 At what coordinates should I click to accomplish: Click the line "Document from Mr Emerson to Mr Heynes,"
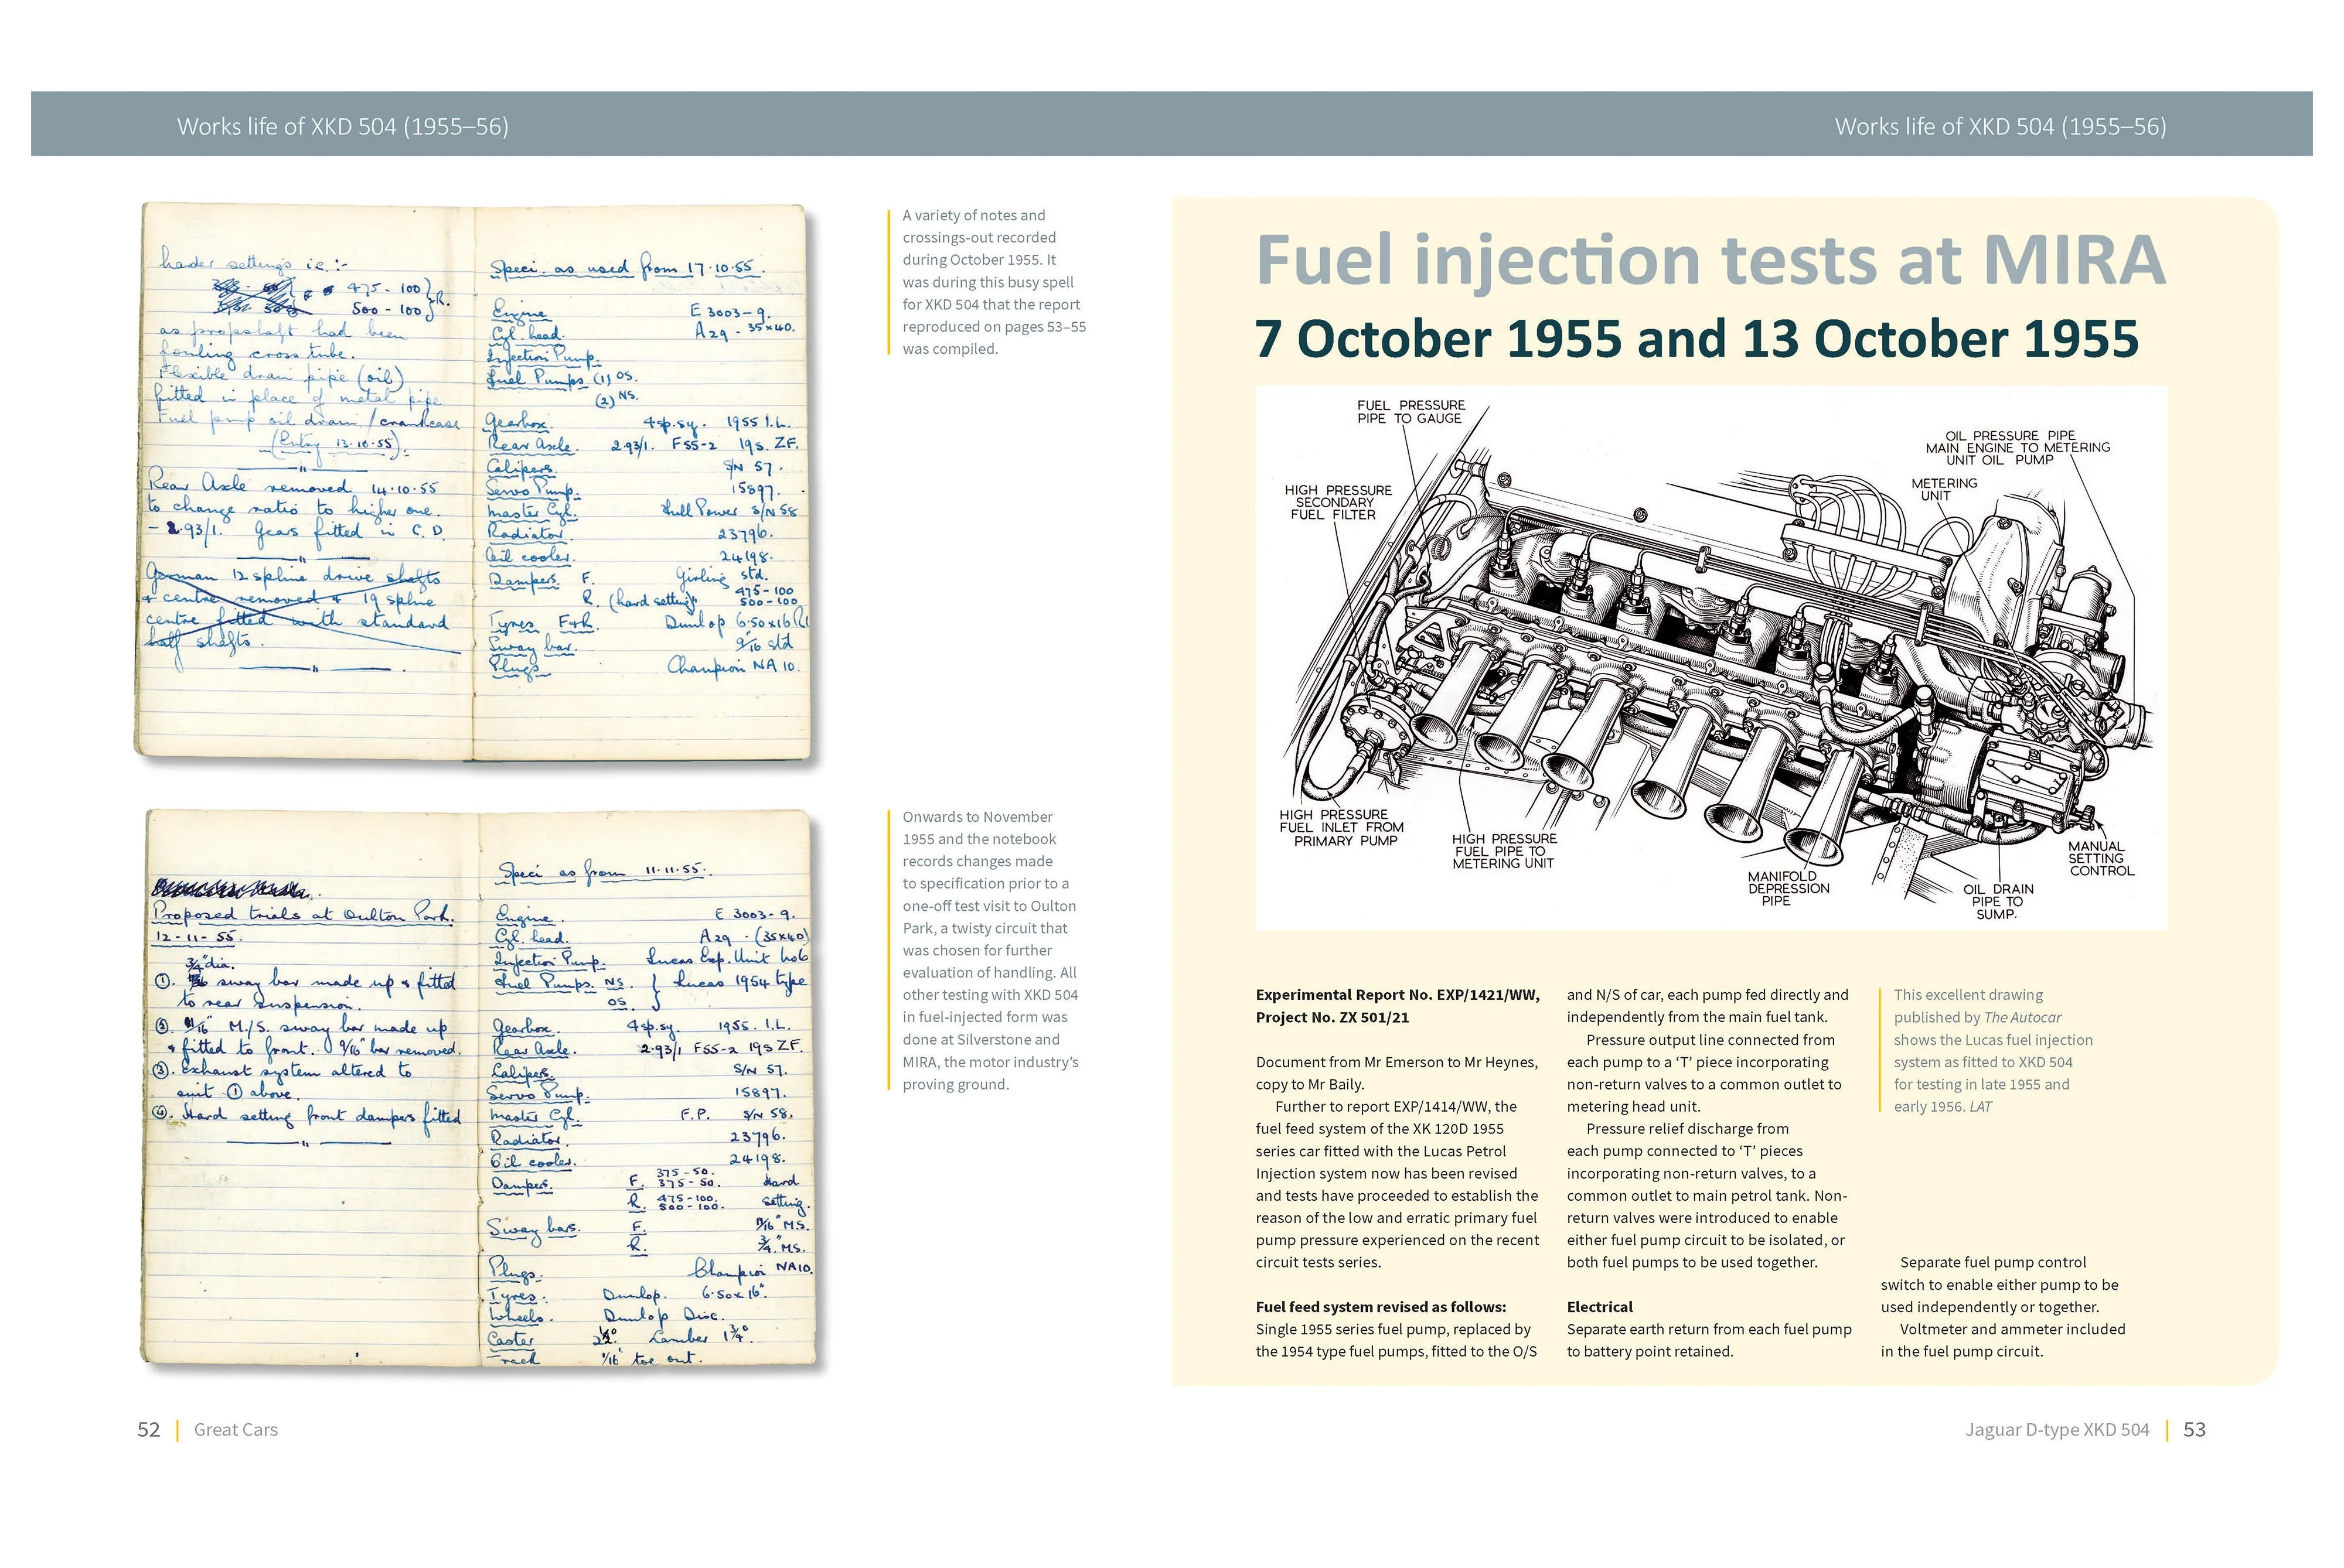pyautogui.click(x=1396, y=1062)
